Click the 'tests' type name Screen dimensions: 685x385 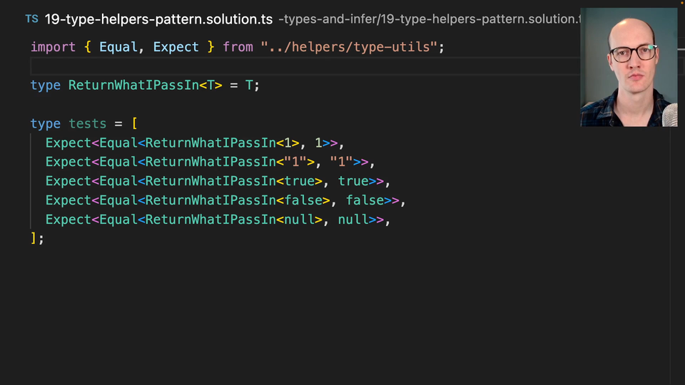(x=87, y=124)
